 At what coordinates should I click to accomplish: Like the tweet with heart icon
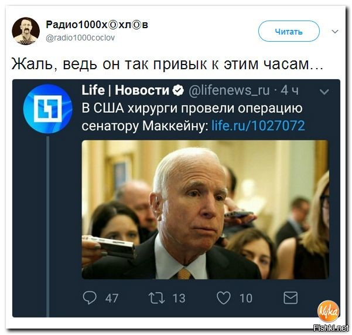(223, 298)
